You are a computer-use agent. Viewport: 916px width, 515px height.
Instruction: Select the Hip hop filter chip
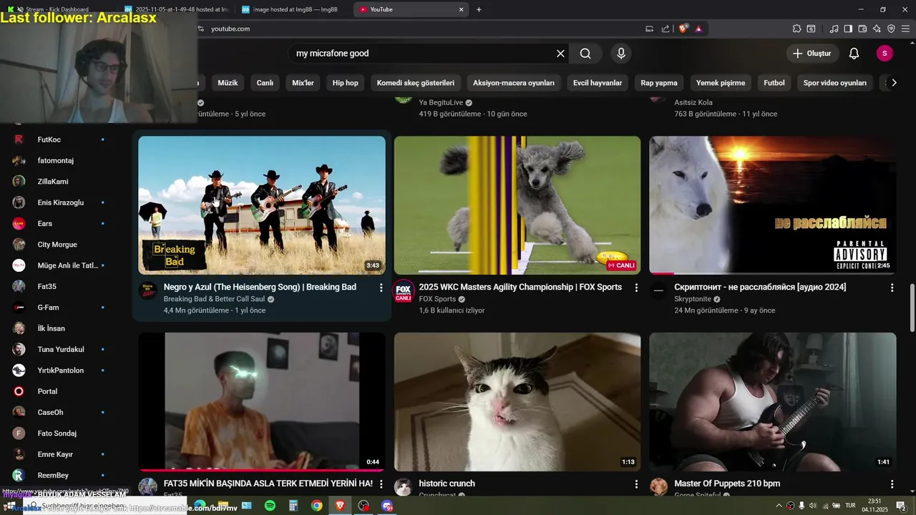pyautogui.click(x=345, y=83)
